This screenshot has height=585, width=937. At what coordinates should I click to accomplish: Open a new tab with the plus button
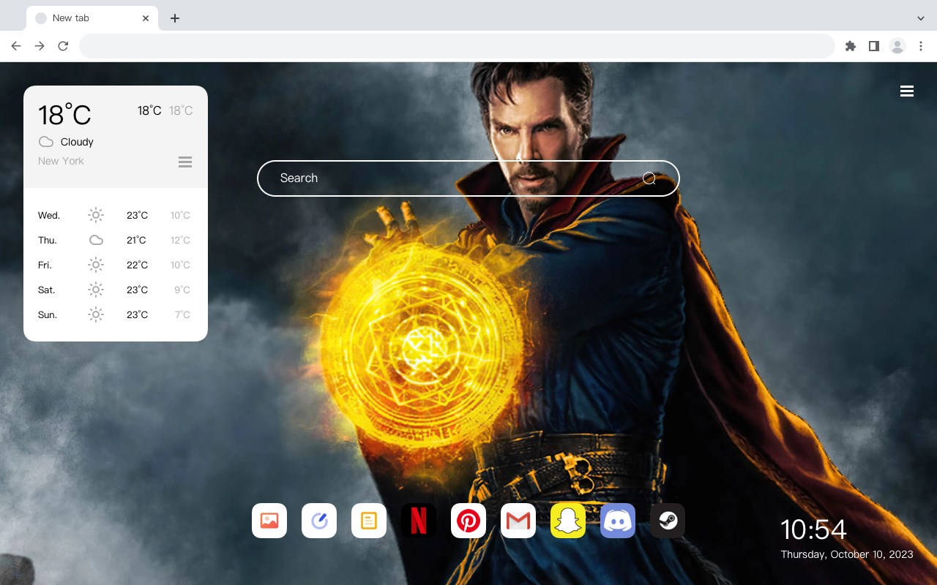174,18
